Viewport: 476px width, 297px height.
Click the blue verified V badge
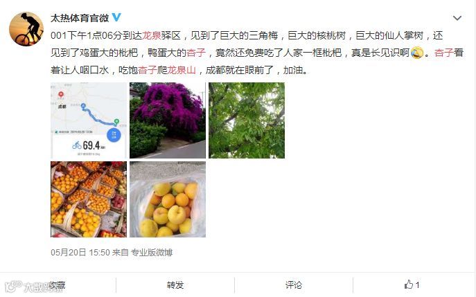point(116,17)
